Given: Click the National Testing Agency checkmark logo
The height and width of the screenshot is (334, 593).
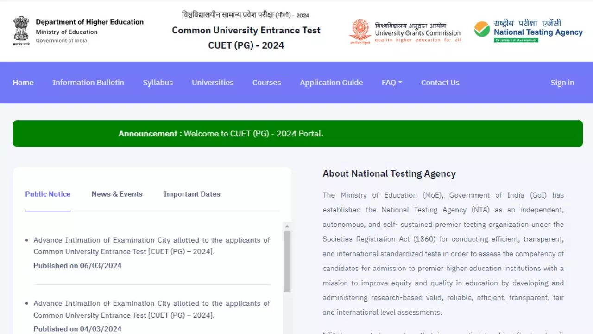Looking at the screenshot, I should coord(482,30).
